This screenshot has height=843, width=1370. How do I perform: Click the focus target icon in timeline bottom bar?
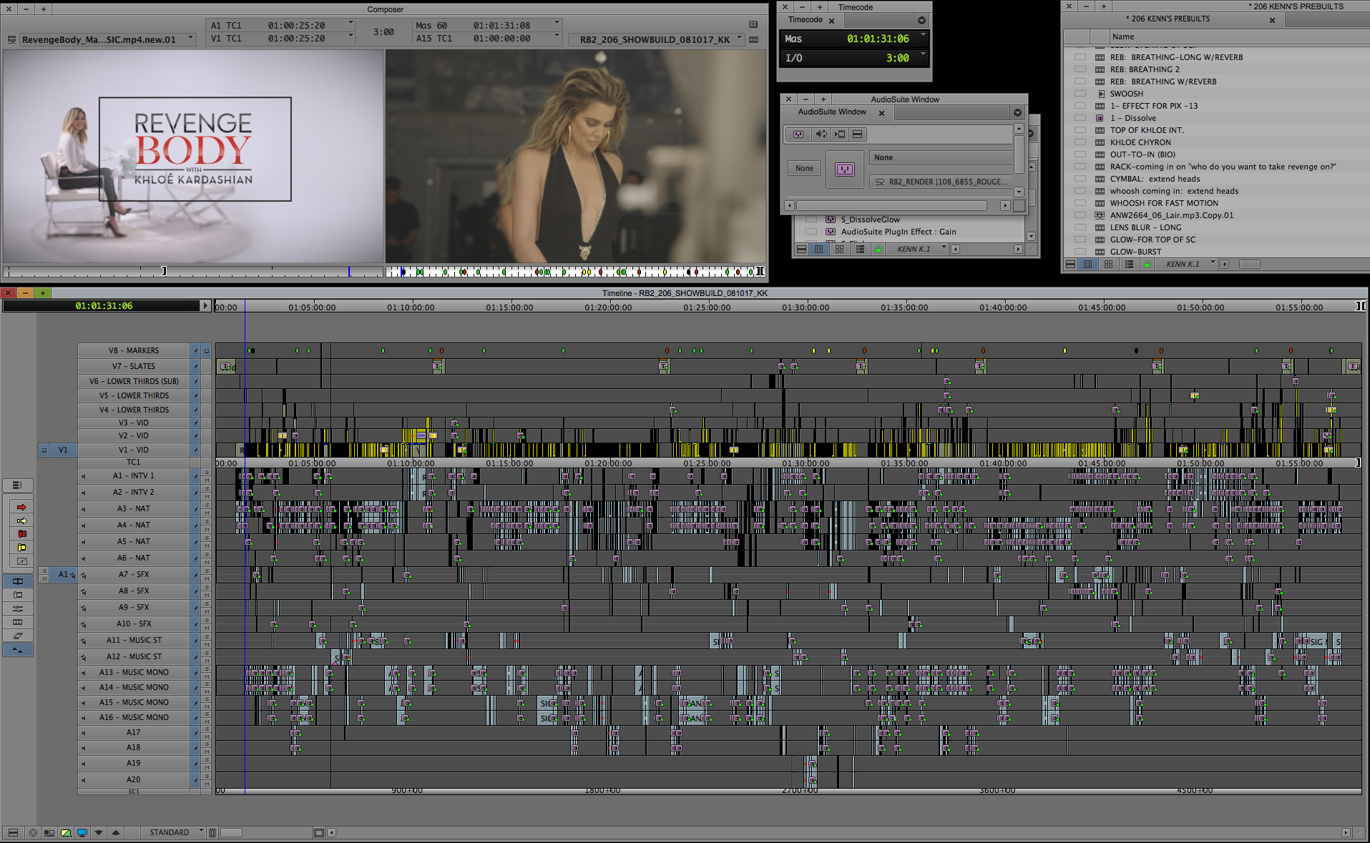33,832
